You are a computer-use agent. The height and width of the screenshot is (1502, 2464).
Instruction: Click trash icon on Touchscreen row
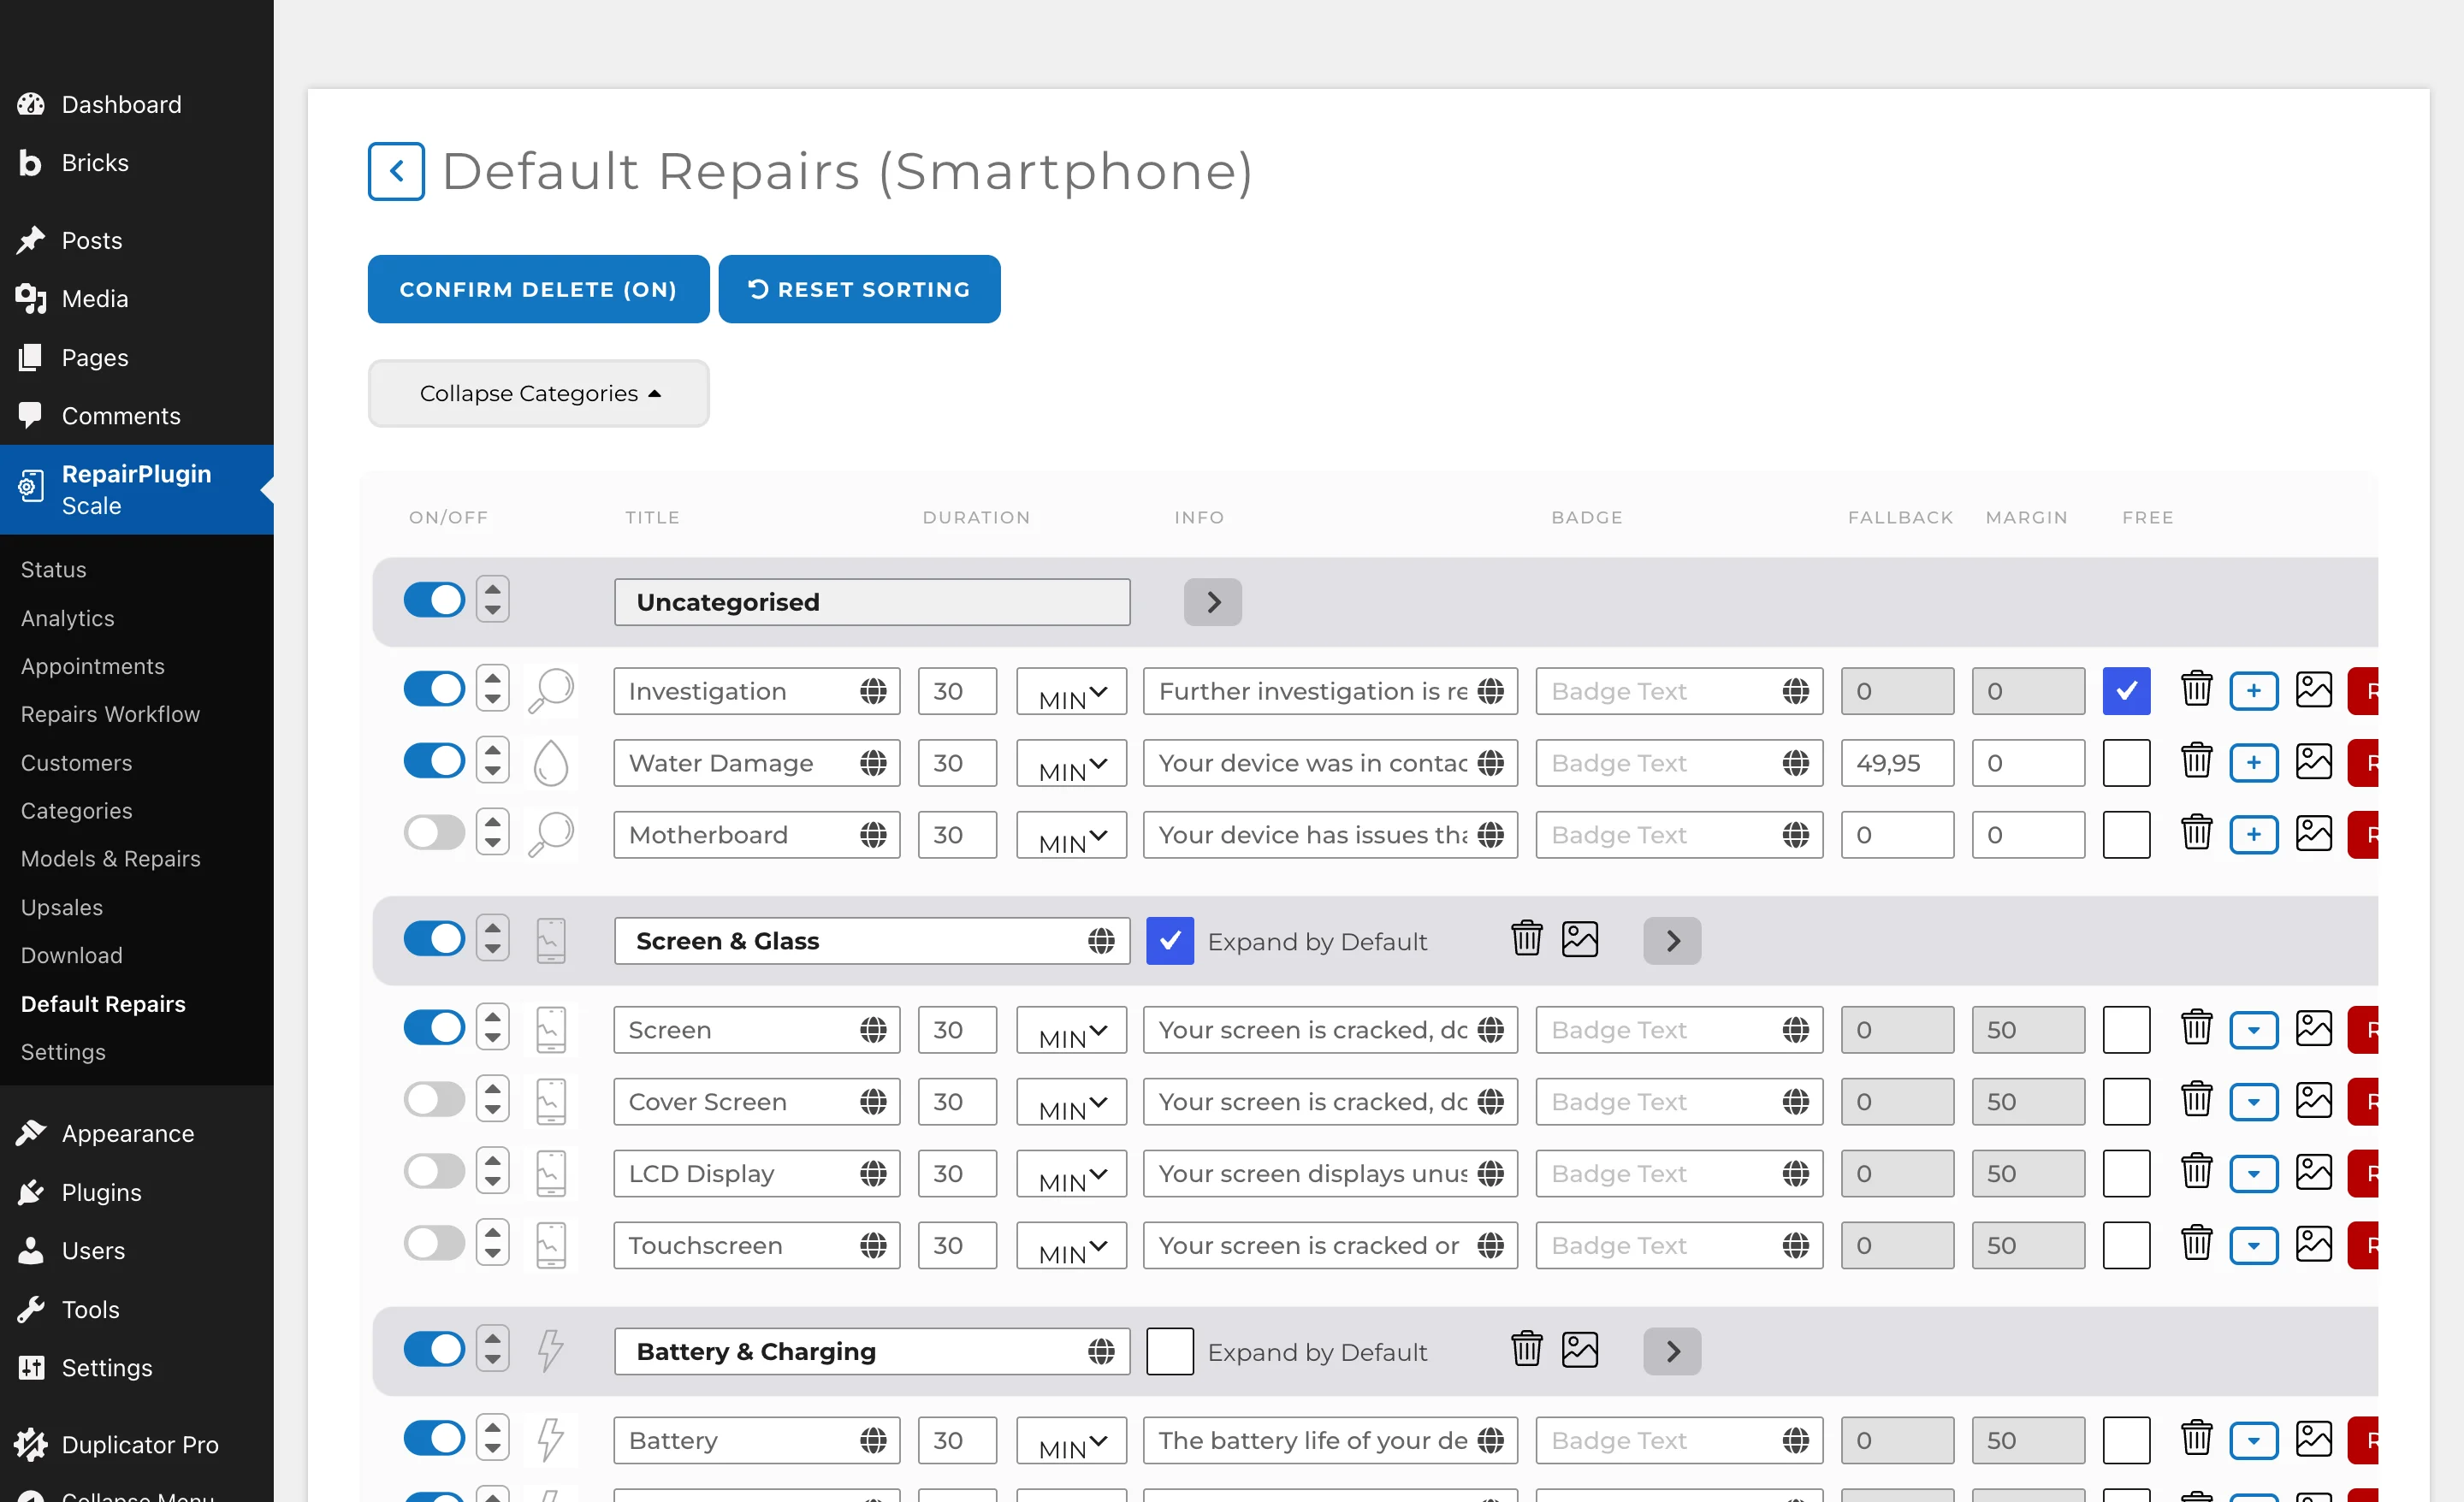pyautogui.click(x=2196, y=1243)
